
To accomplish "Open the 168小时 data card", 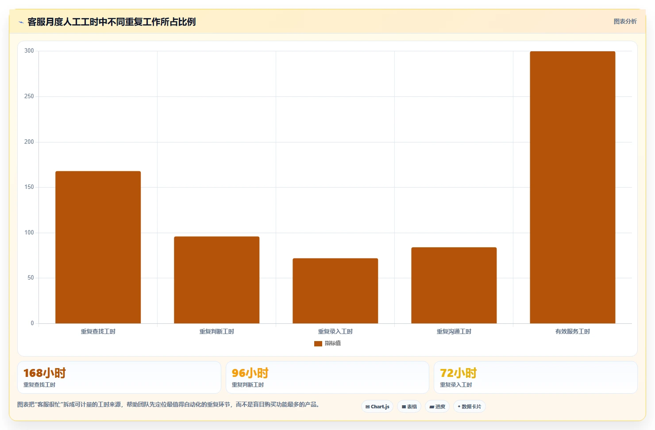I will click(x=119, y=377).
